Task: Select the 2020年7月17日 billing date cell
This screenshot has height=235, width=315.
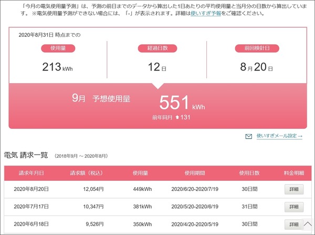Action: click(31, 207)
